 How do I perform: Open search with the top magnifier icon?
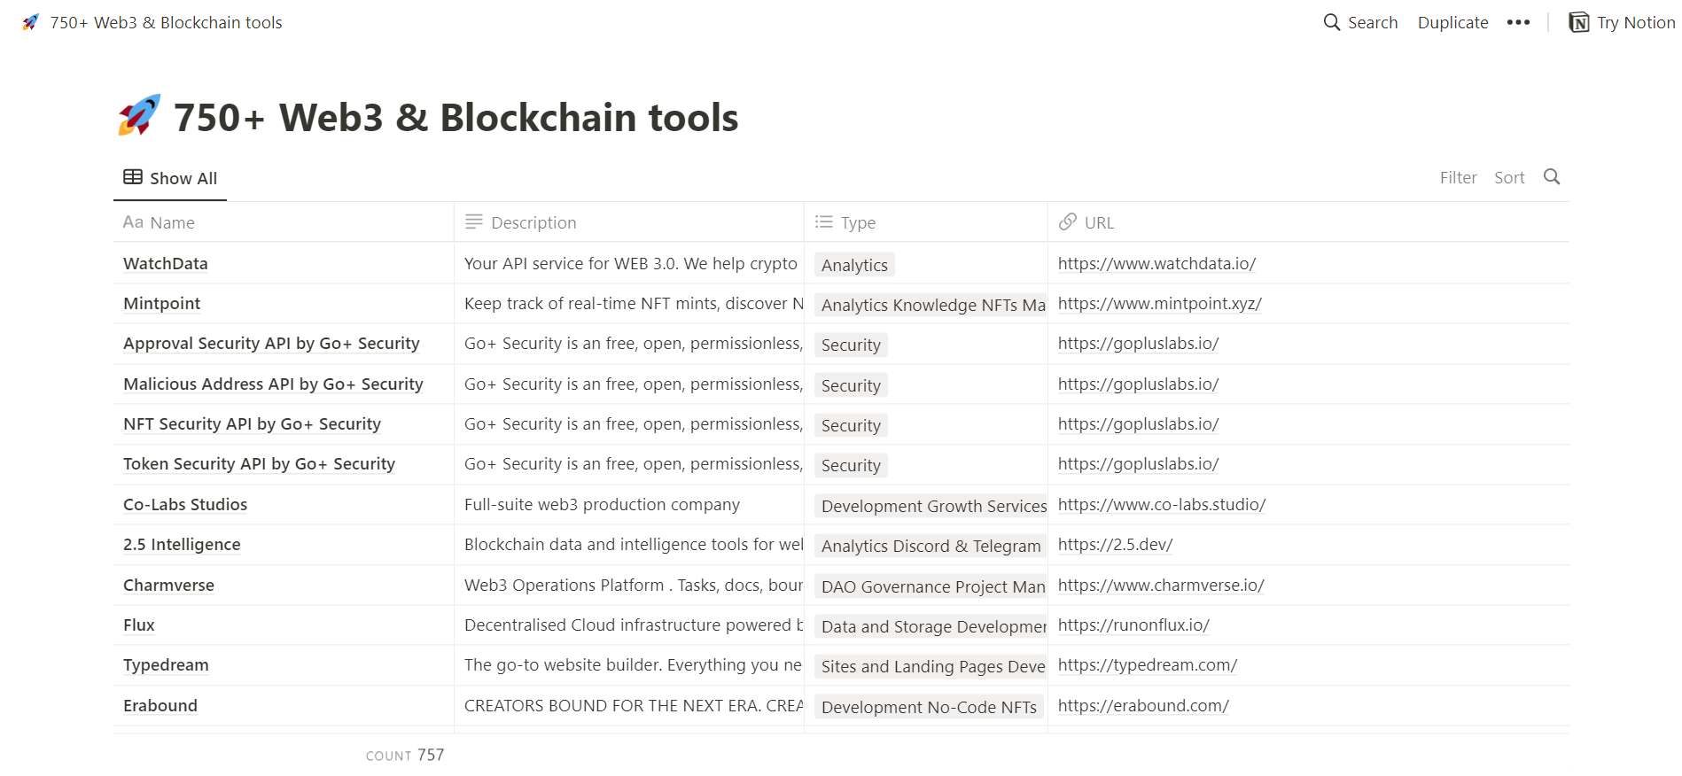tap(1331, 22)
